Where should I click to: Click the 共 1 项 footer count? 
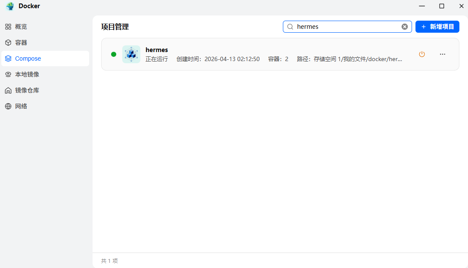click(109, 261)
